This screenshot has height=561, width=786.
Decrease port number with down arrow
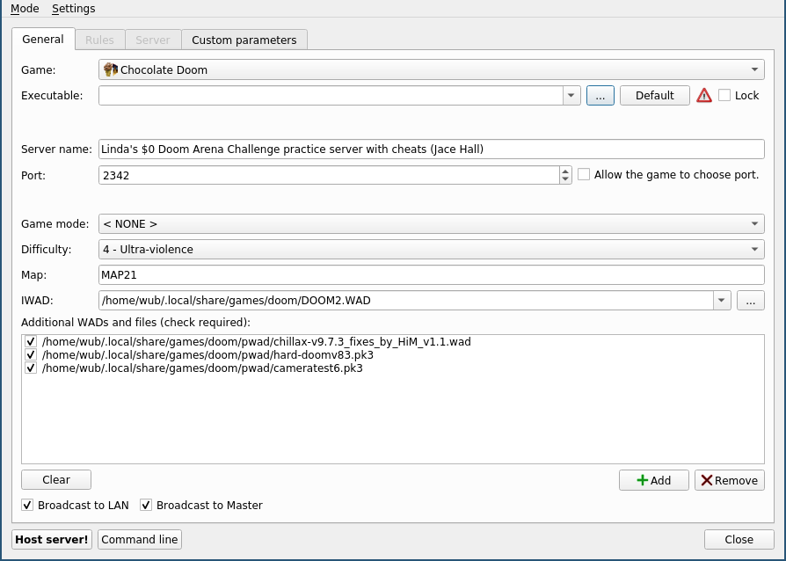(x=565, y=179)
